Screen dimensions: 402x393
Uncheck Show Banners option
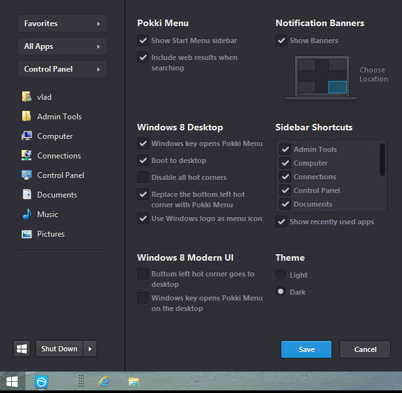(x=281, y=40)
